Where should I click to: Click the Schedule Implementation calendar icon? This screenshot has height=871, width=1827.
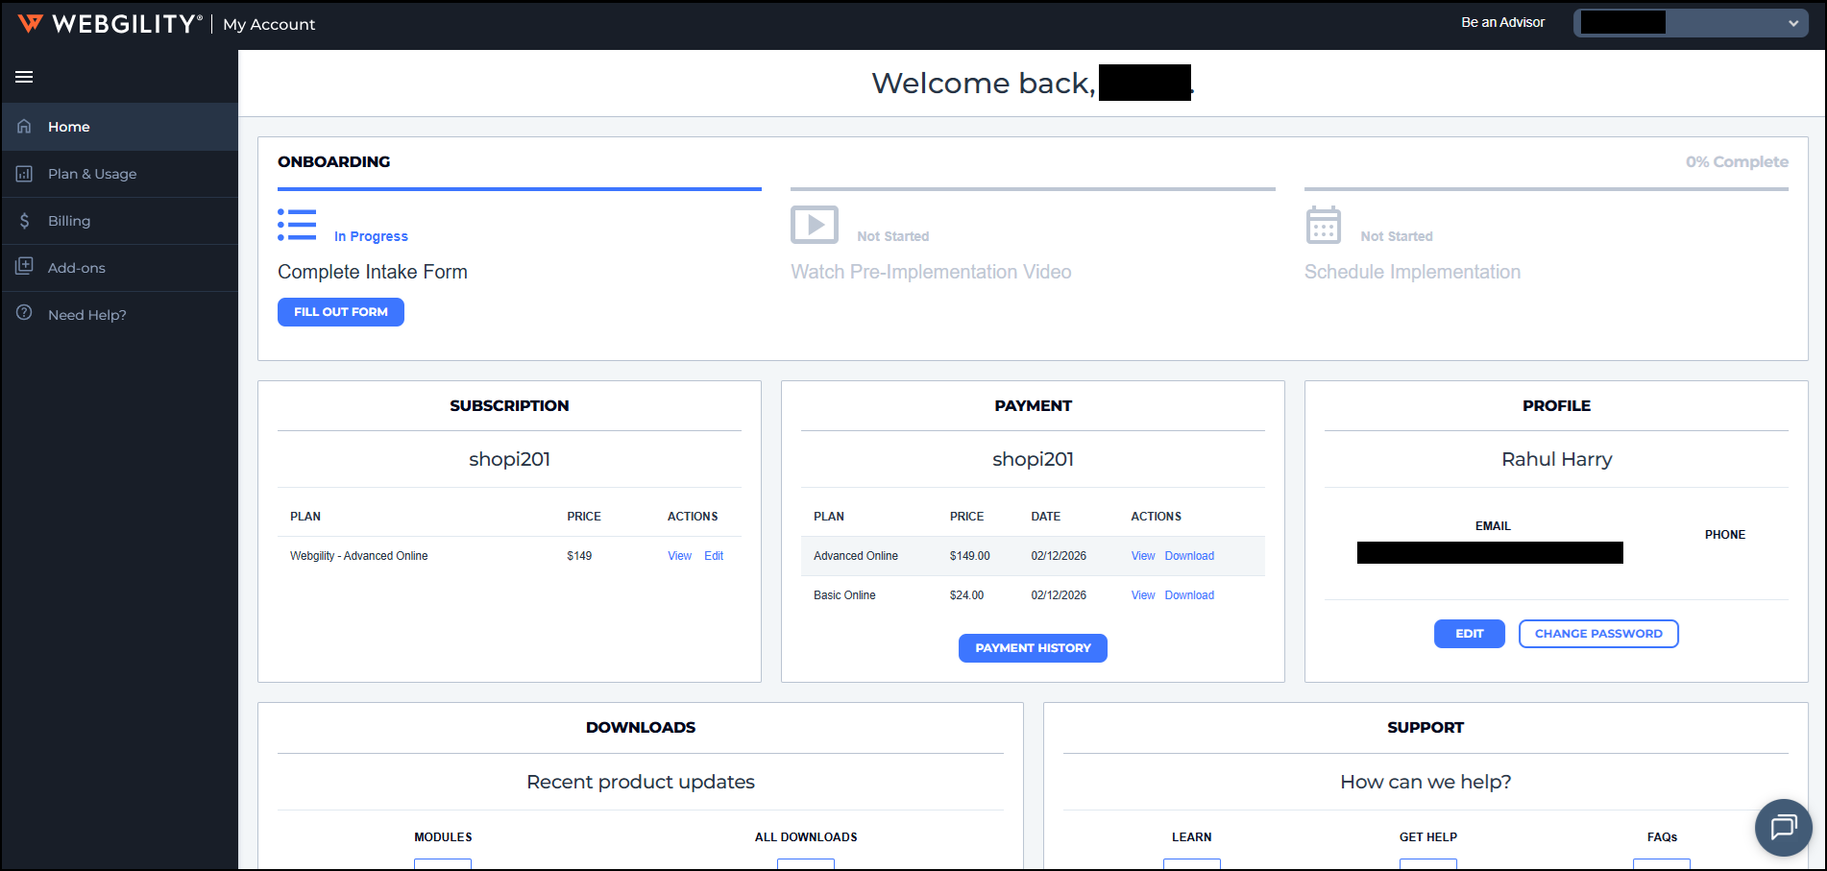(1323, 226)
